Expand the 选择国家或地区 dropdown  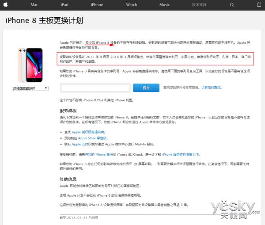[30, 88]
